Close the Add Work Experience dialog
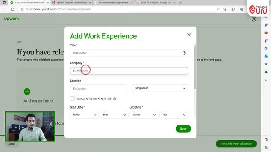This screenshot has width=271, height=152. click(189, 35)
